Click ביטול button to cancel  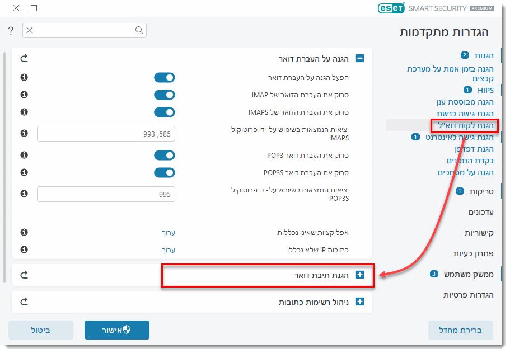pos(41,330)
